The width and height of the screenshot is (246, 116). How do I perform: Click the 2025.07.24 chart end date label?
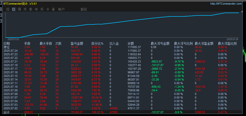232,39
